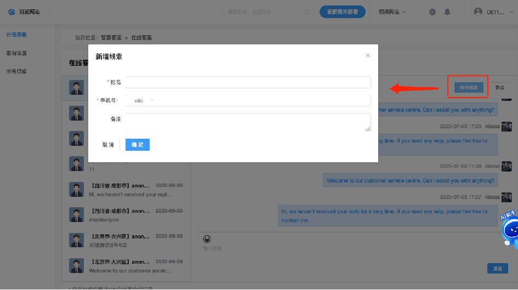Click Alsasa avatar beside 2023-07-05 17:36
Screen dimensions: 518x290
(506, 166)
